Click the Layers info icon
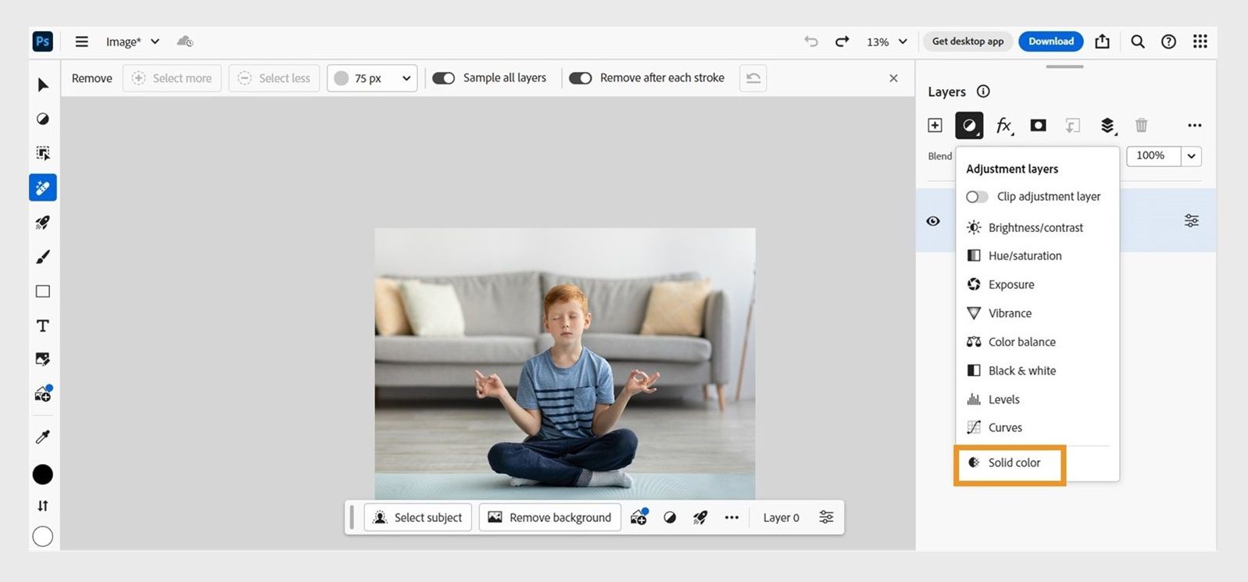This screenshot has width=1248, height=582. tap(983, 91)
